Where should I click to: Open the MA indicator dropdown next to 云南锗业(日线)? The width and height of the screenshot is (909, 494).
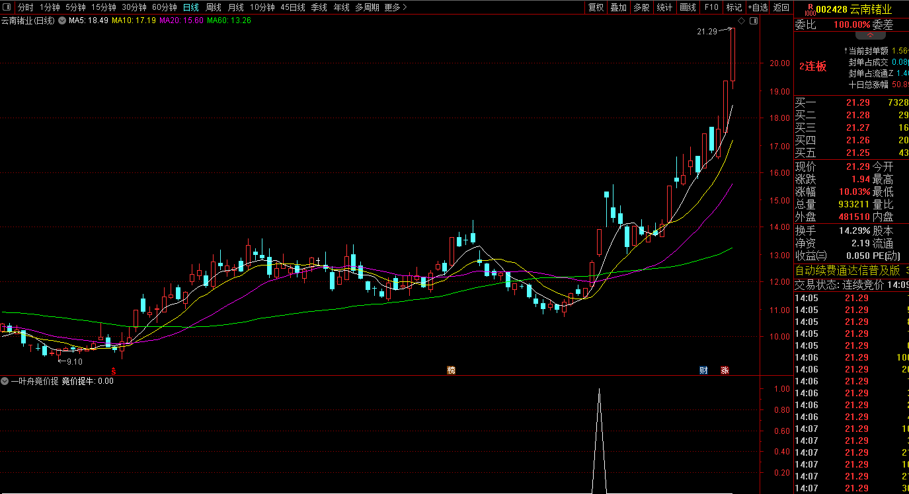[62, 20]
